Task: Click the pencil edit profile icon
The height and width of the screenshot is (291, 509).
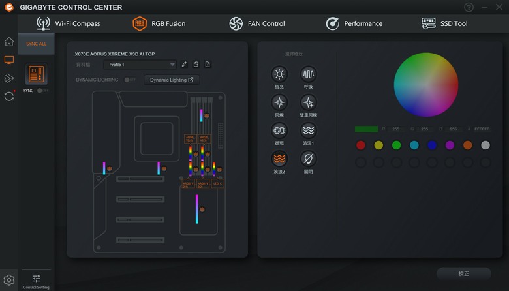Action: click(184, 64)
